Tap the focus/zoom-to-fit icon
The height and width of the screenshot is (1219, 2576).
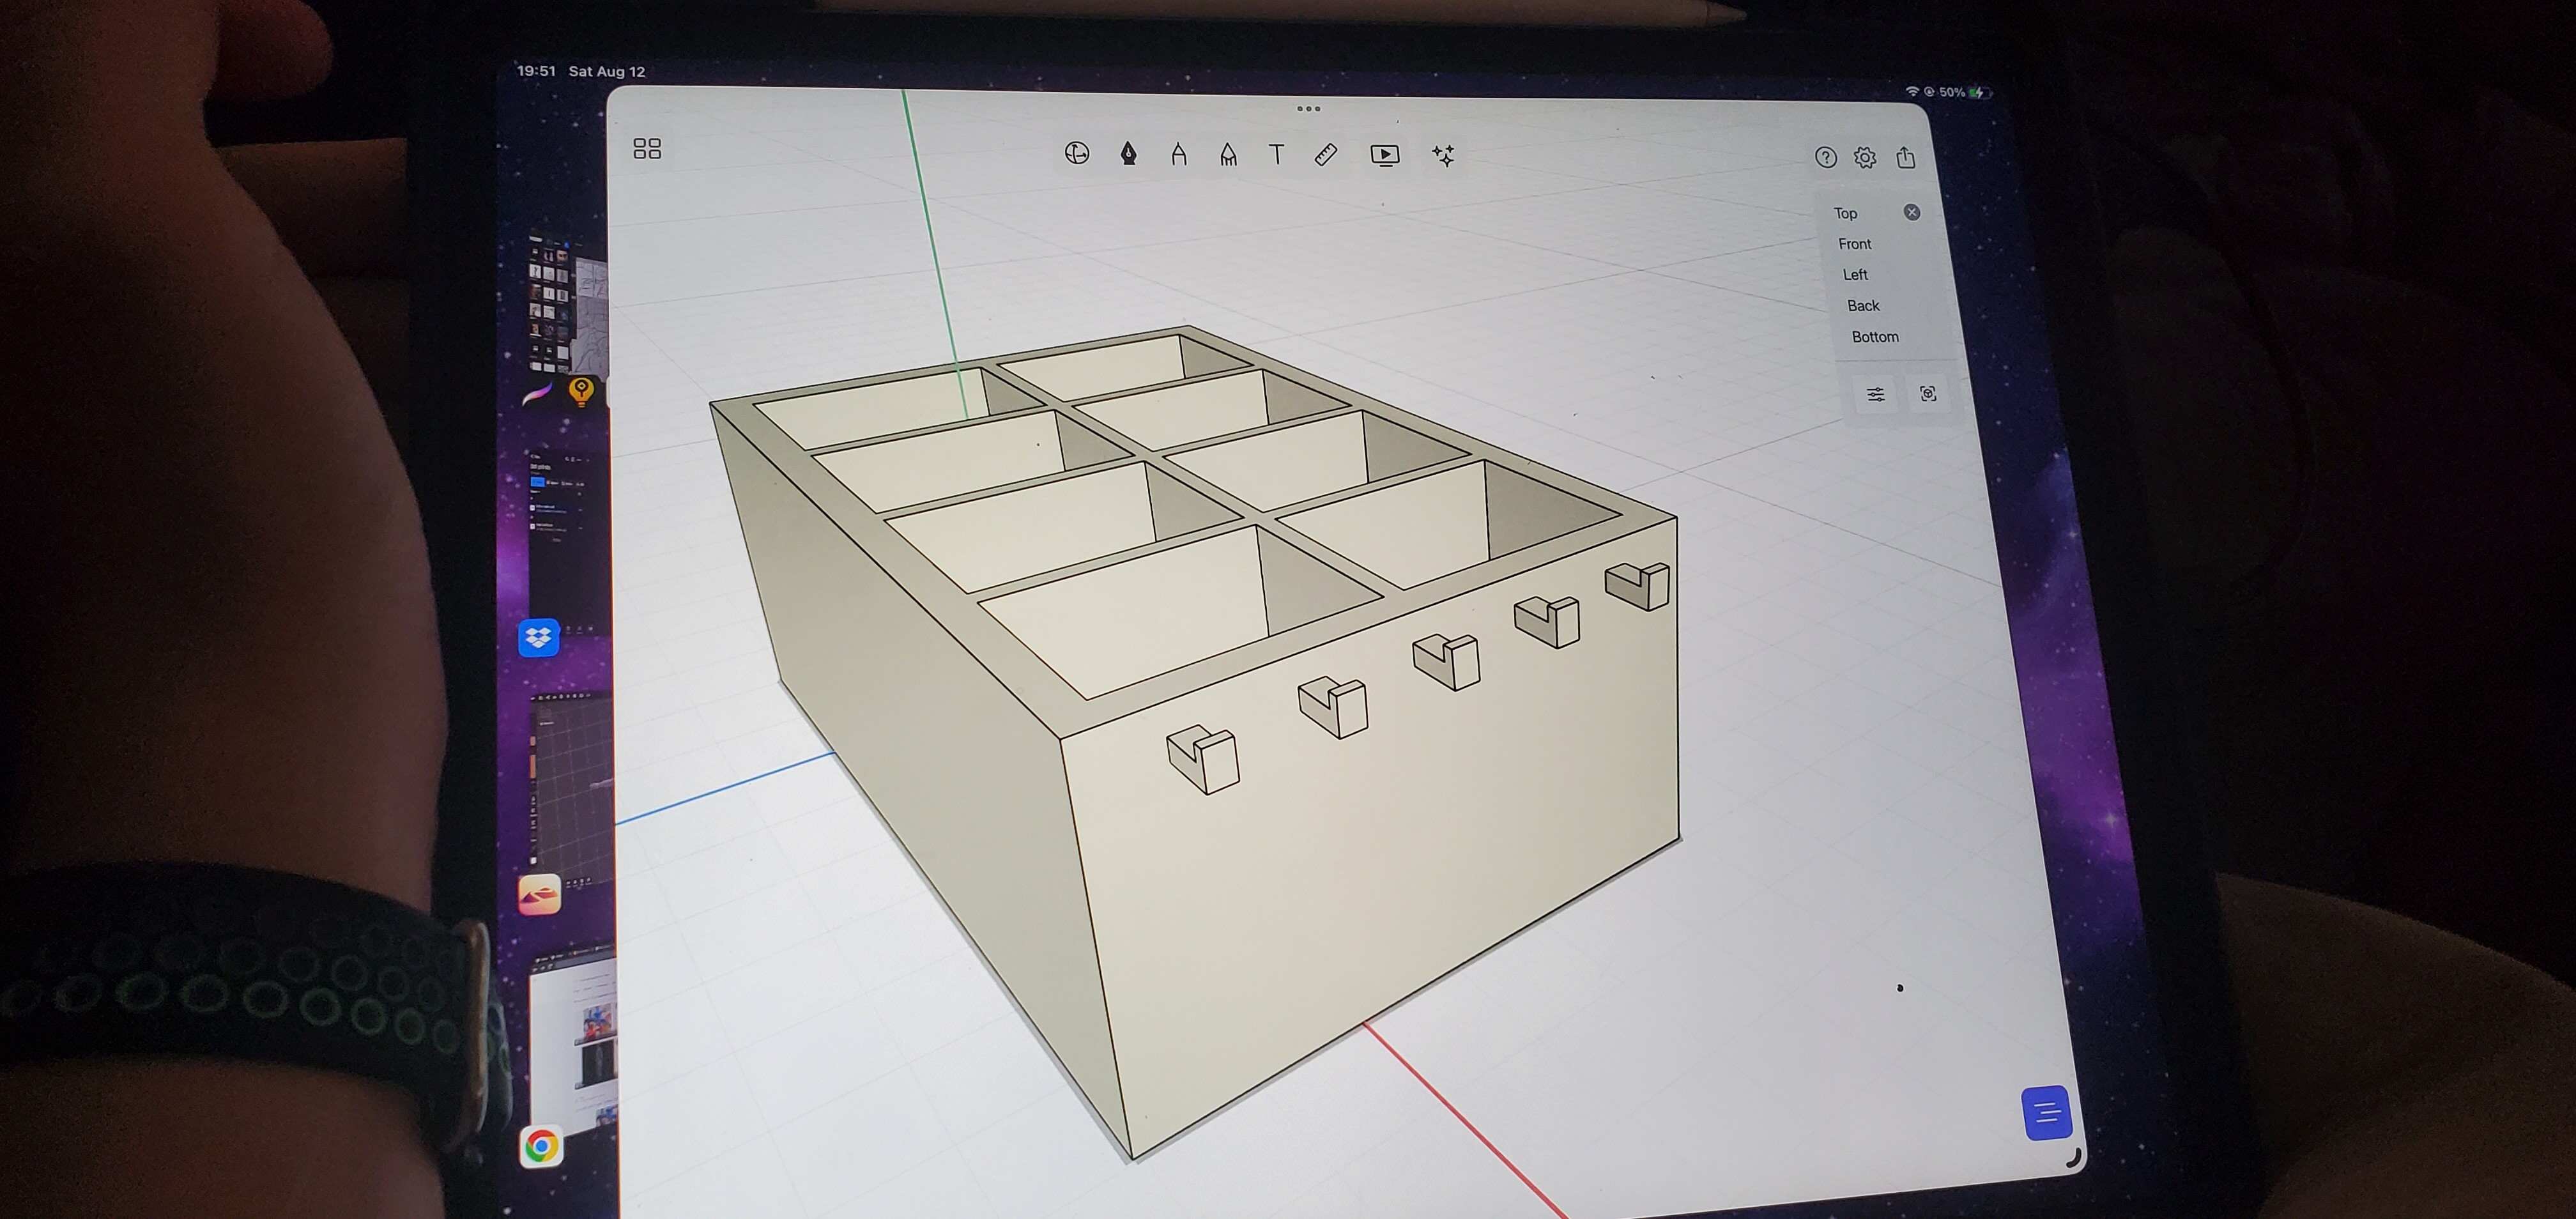1928,394
